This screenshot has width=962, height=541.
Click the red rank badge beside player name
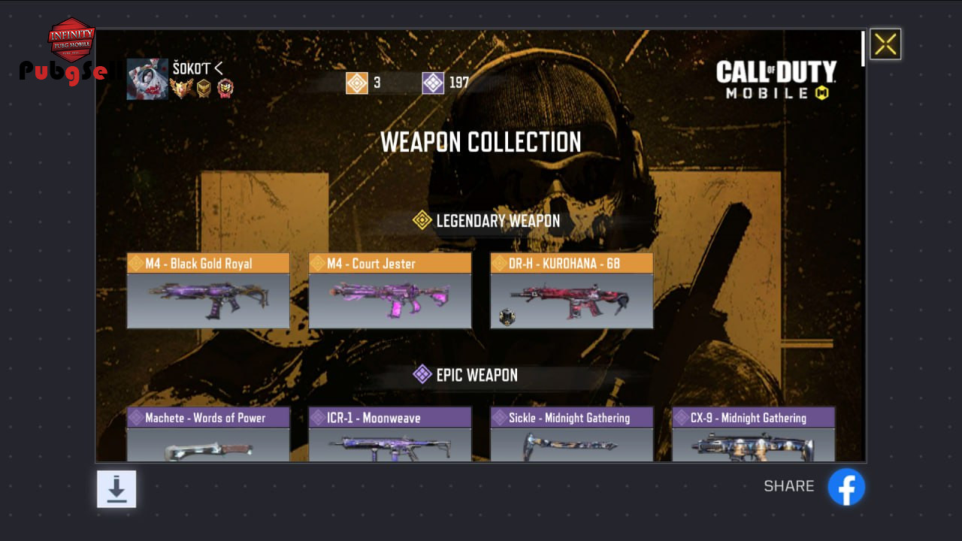(225, 89)
